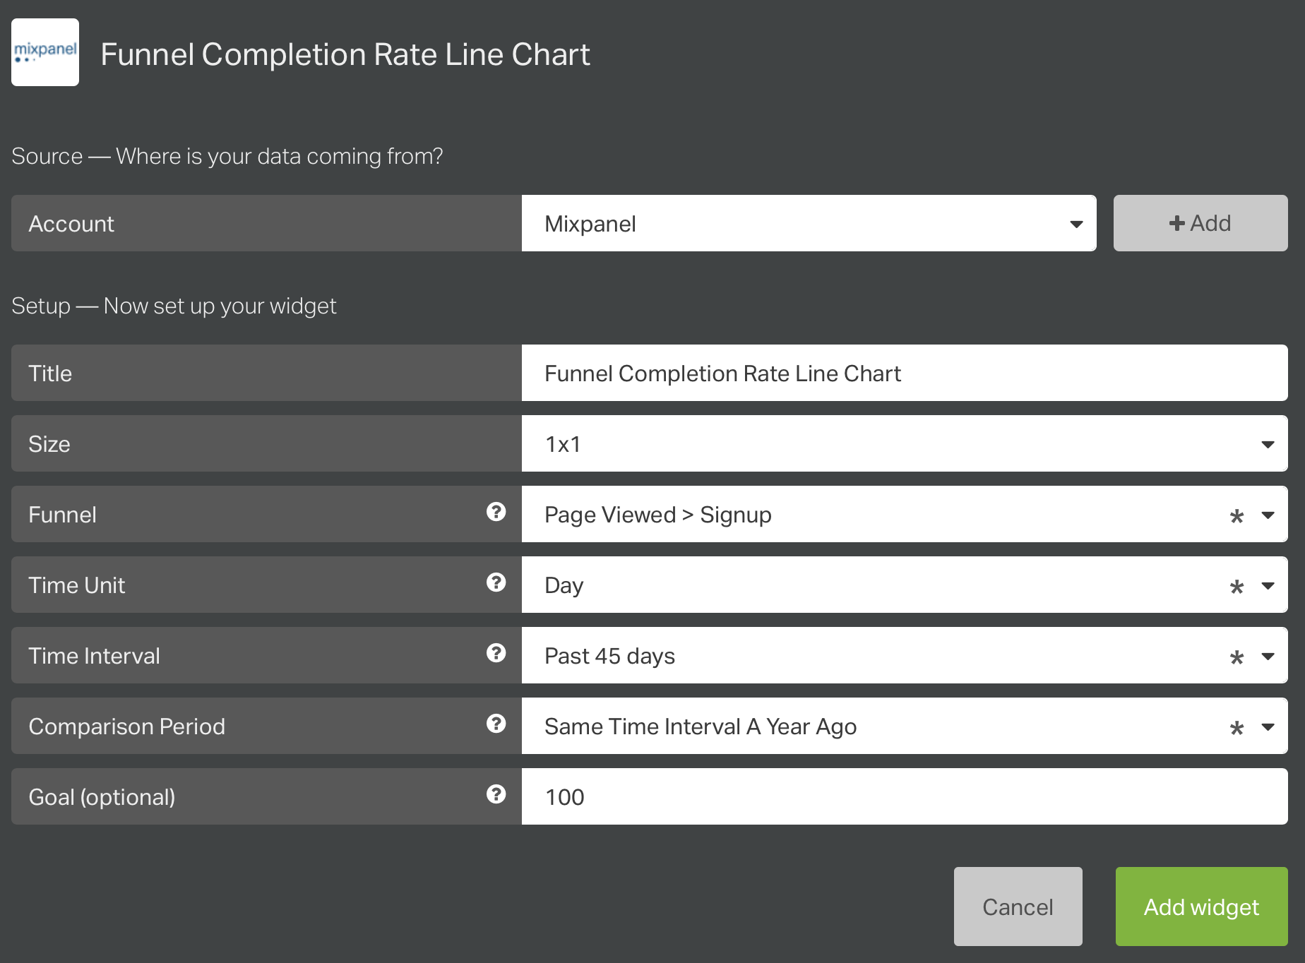The width and height of the screenshot is (1305, 963).
Task: Click the Cancel button
Action: tap(1018, 907)
